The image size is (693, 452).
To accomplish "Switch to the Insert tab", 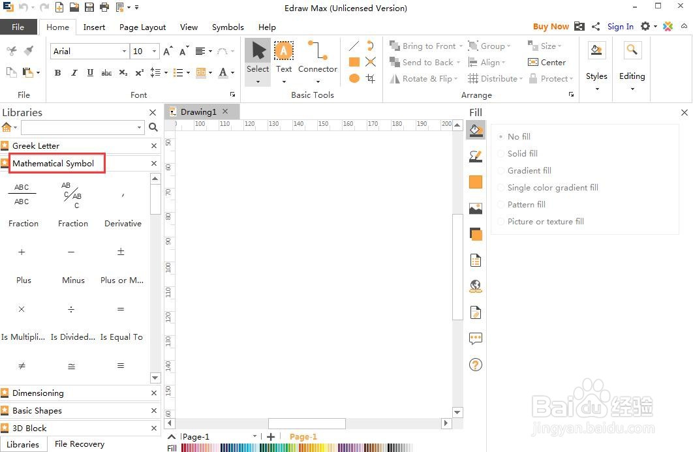I will 94,27.
